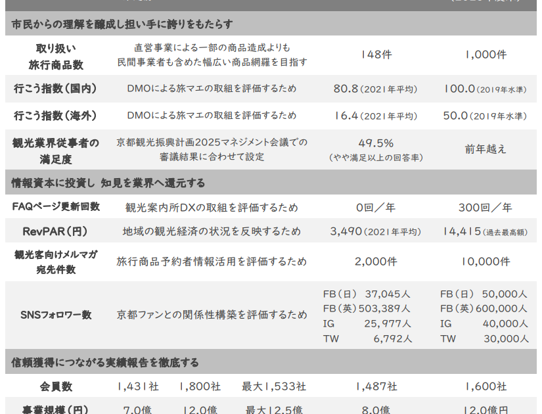Select the FAQページ更新回数 row label
The height and width of the screenshot is (414, 542).
click(x=56, y=207)
